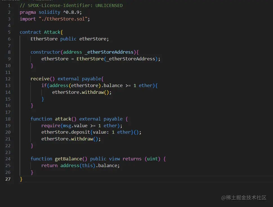273x207 pixels.
Task: Click 'deposit' in the line 20 call
Action: [x=80, y=132]
